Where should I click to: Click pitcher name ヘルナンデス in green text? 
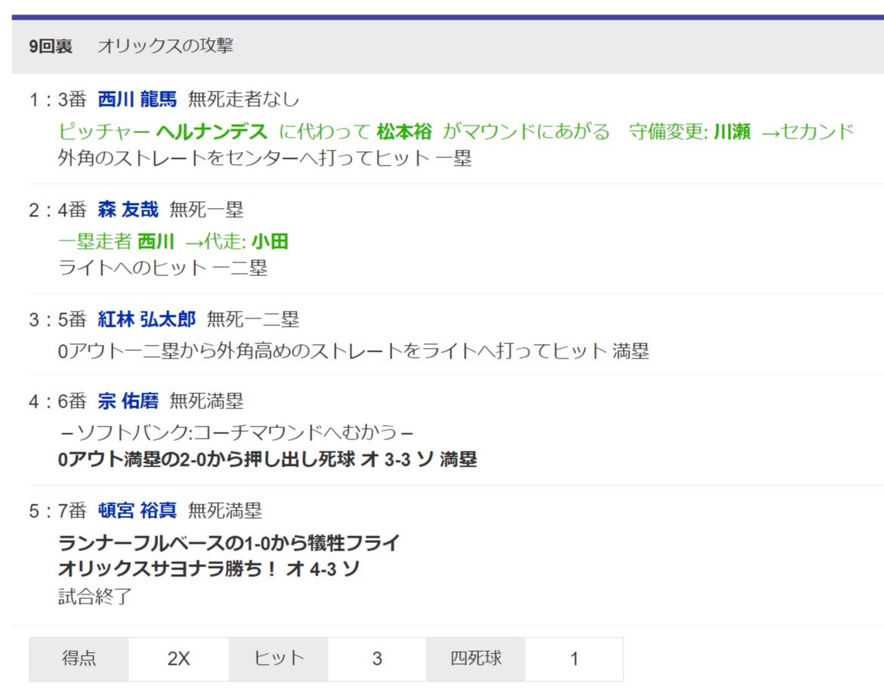coord(212,132)
